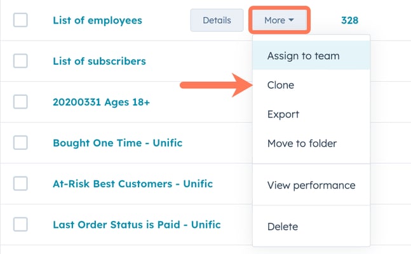Screen dimensions: 411x254
Task: Open the 20200331 Ages 18+ list
Action: pyautogui.click(x=101, y=102)
